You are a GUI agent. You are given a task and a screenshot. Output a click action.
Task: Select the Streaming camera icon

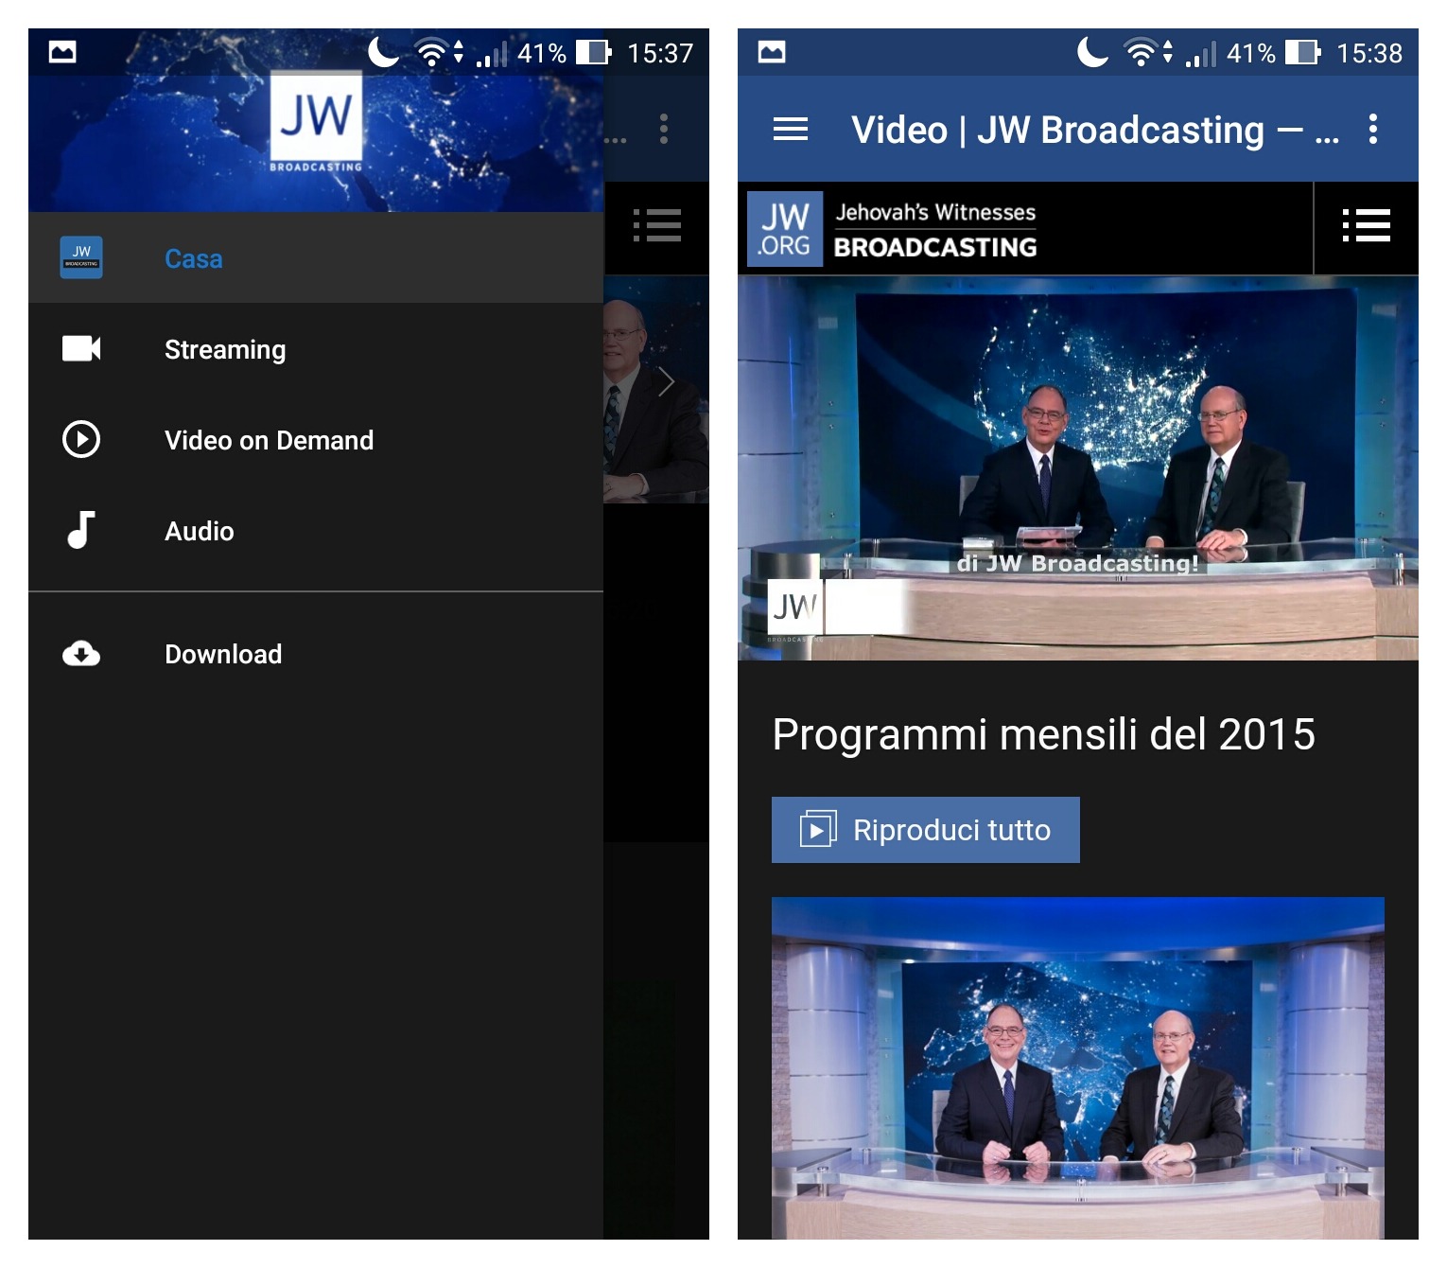coord(81,348)
